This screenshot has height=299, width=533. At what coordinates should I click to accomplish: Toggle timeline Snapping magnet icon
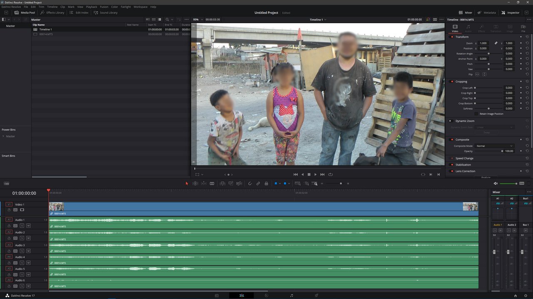[x=250, y=183]
